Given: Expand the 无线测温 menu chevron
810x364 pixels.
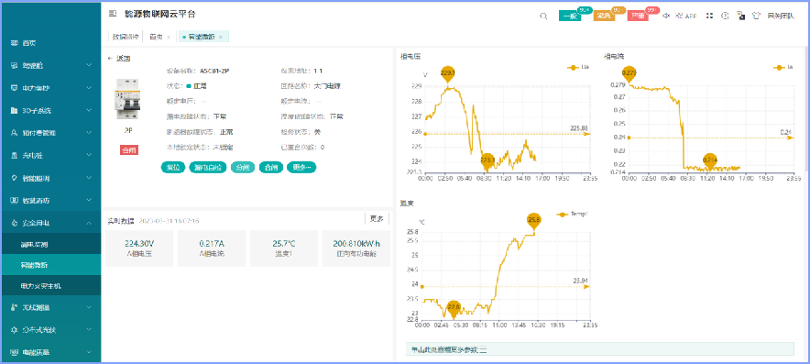Looking at the screenshot, I should (x=89, y=307).
